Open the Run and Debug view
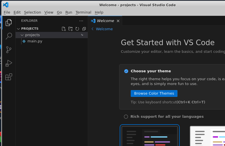 (9, 63)
